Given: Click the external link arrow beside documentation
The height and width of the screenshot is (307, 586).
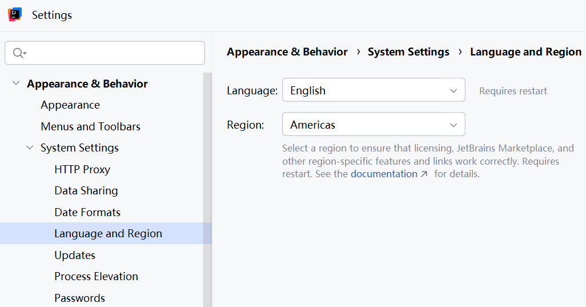Looking at the screenshot, I should click(424, 174).
